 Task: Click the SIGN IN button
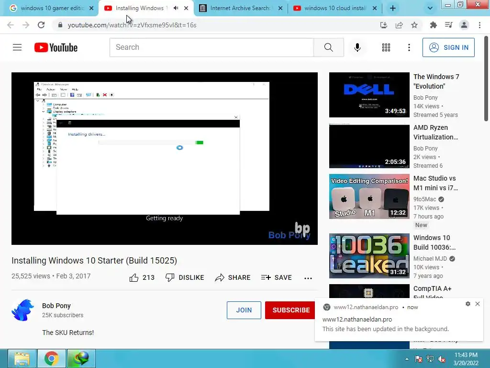pos(448,47)
